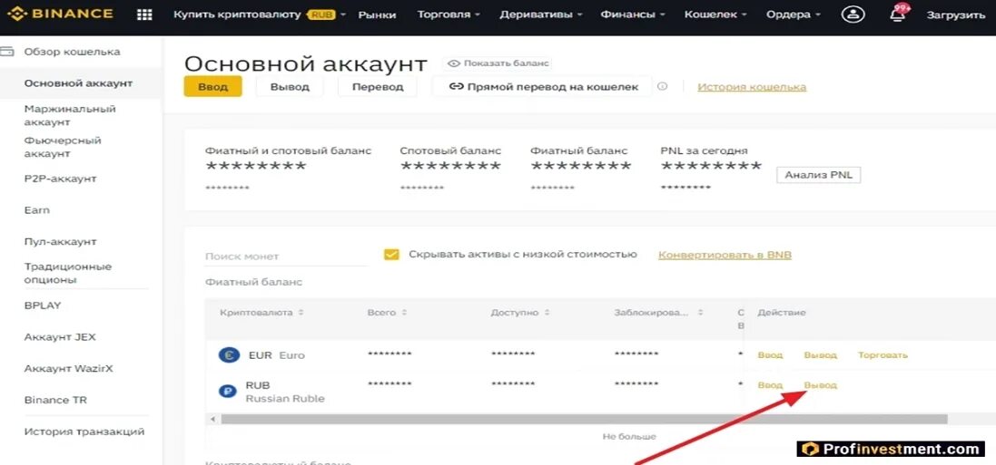Open Пул-аккаунт in sidebar
This screenshot has width=996, height=465.
pos(60,242)
